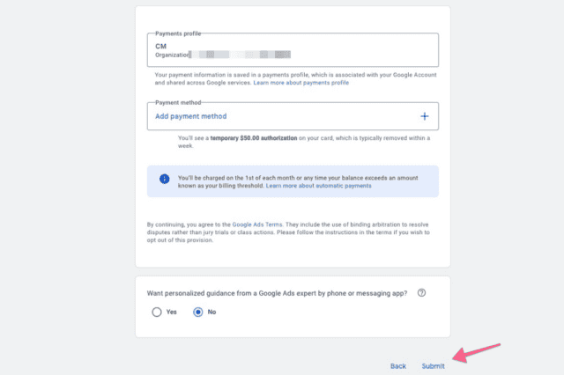This screenshot has width=564, height=375.
Task: Click the No option label
Action: pyautogui.click(x=211, y=312)
